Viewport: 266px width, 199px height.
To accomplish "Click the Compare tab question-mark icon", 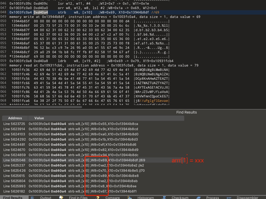I will [97, 198].
